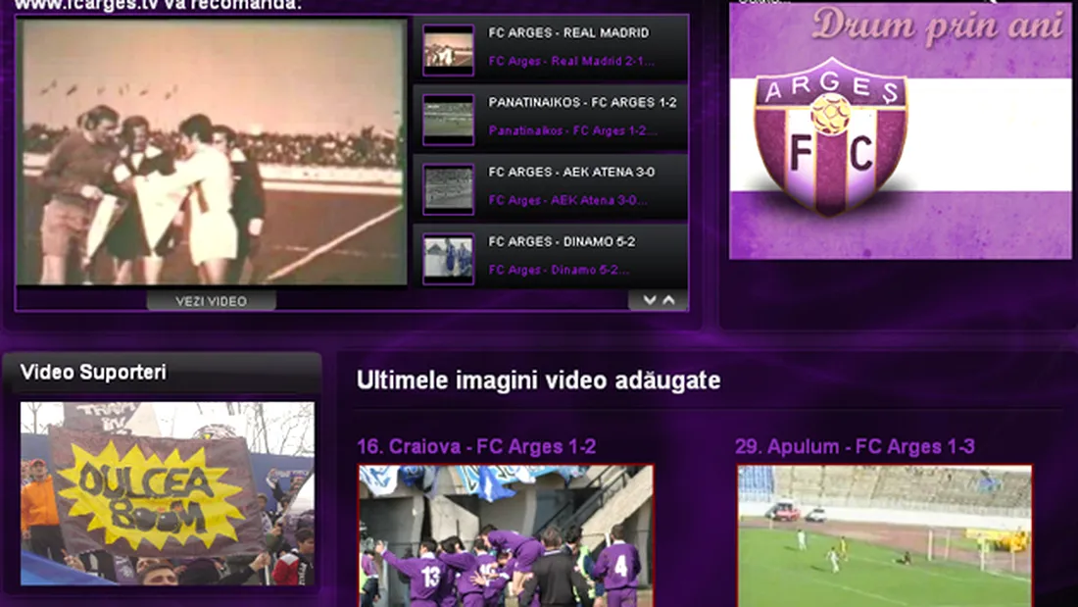Play the featured vintage match video
The image size is (1078, 607).
[211, 151]
